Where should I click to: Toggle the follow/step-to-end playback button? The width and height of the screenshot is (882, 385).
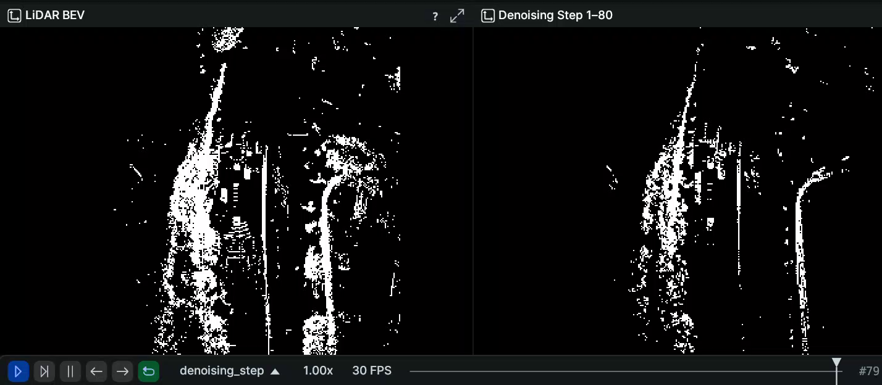tap(44, 371)
